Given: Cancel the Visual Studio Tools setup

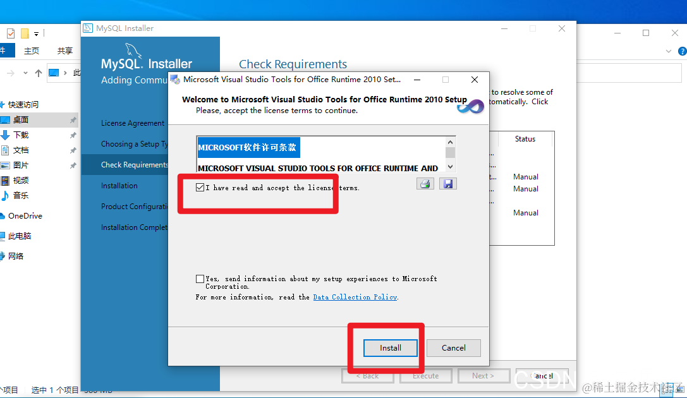Looking at the screenshot, I should click(x=454, y=347).
